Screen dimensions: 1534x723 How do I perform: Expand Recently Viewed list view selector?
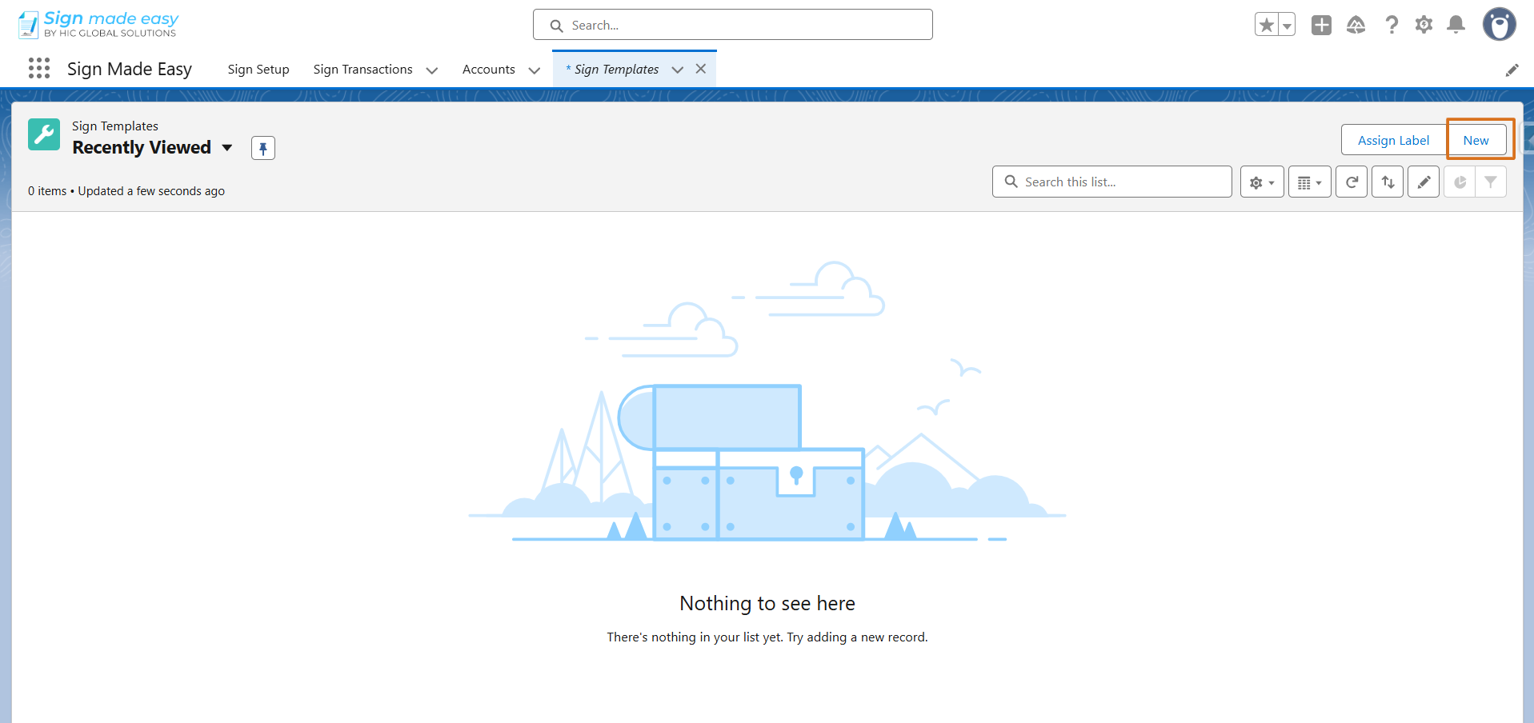point(227,148)
